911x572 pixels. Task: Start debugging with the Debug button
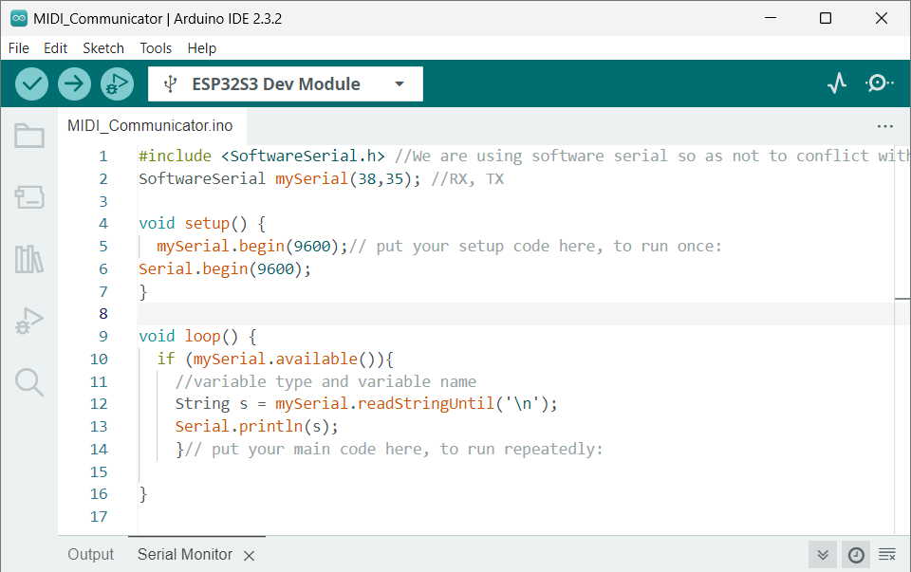coord(118,83)
